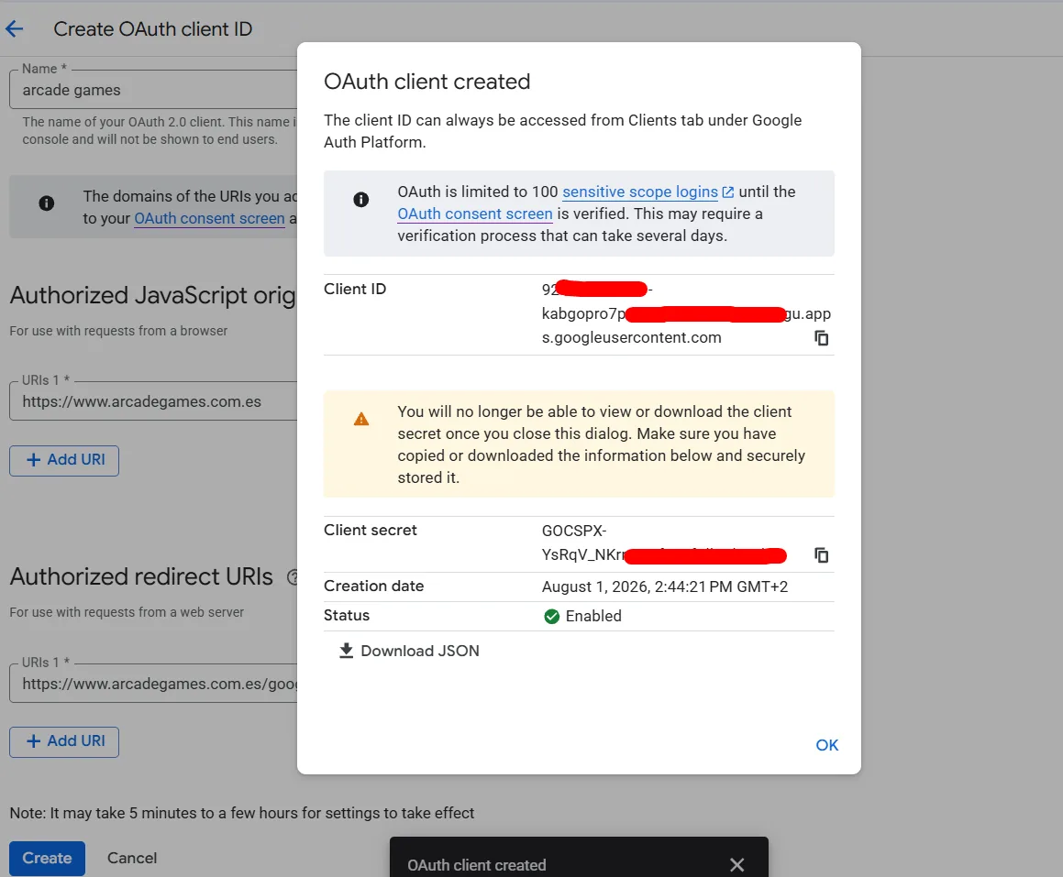
Task: Open the background OAuth consent screen link
Action: (x=209, y=219)
